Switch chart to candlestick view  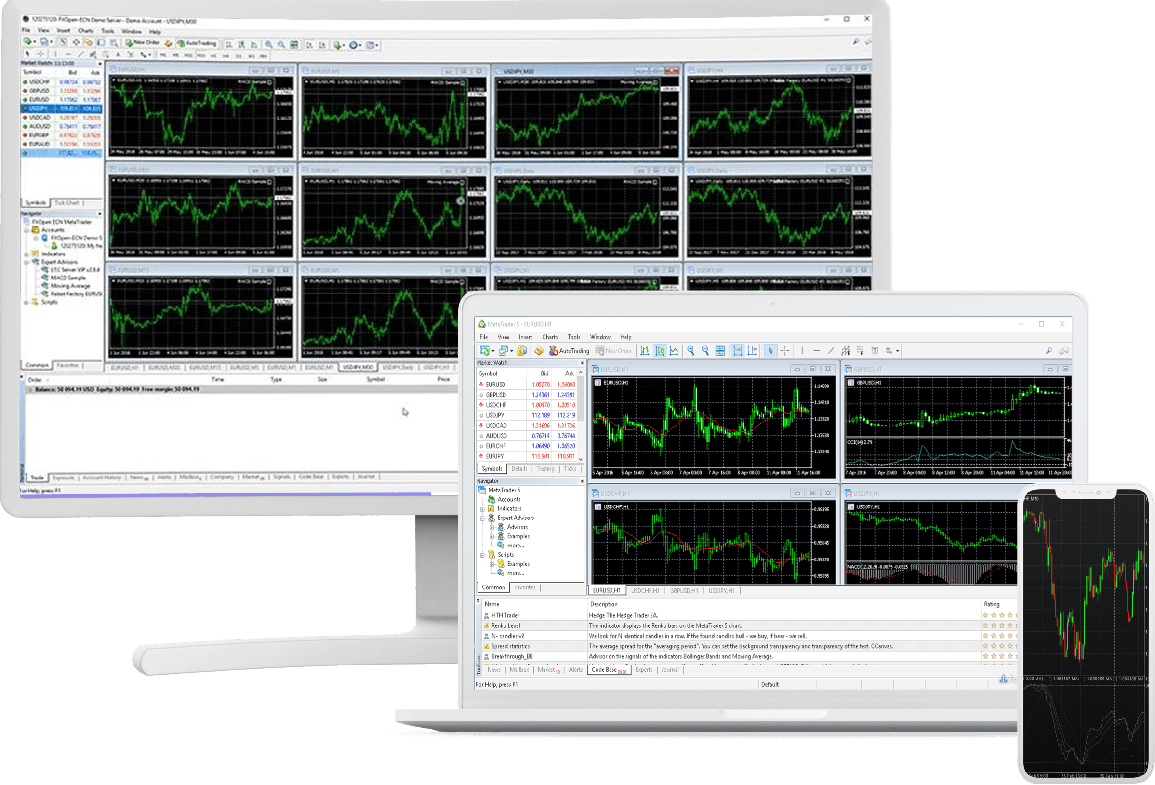click(660, 351)
